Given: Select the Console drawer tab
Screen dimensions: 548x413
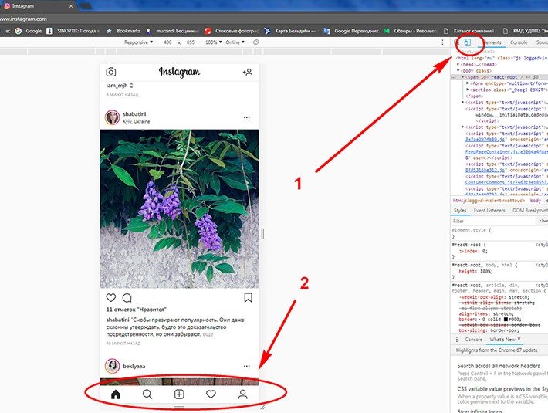Looking at the screenshot, I should [x=473, y=339].
